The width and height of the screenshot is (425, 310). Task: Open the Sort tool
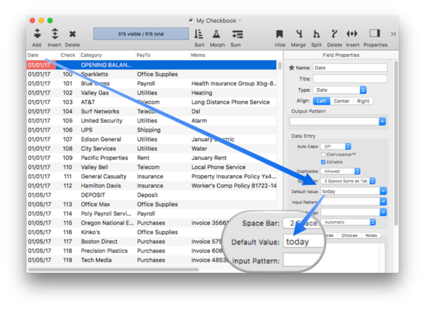click(x=199, y=34)
